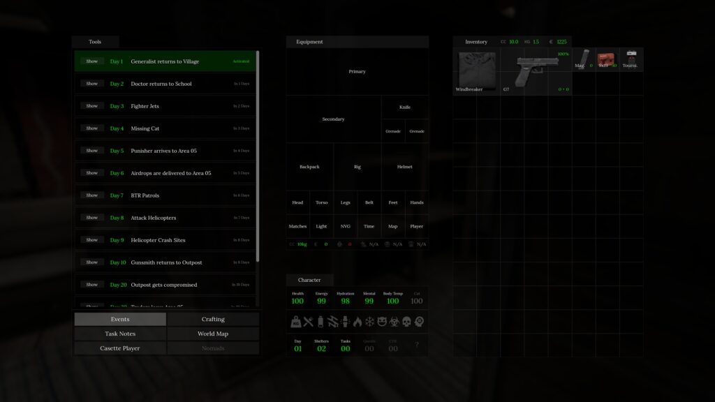This screenshot has width=715, height=402.
Task: Click the Knife equipment slot
Action: tap(405, 107)
